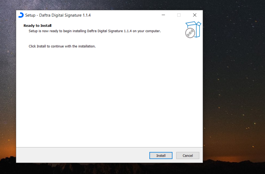265x174 pixels.
Task: Click the installer box and disc icon
Action: click(193, 30)
